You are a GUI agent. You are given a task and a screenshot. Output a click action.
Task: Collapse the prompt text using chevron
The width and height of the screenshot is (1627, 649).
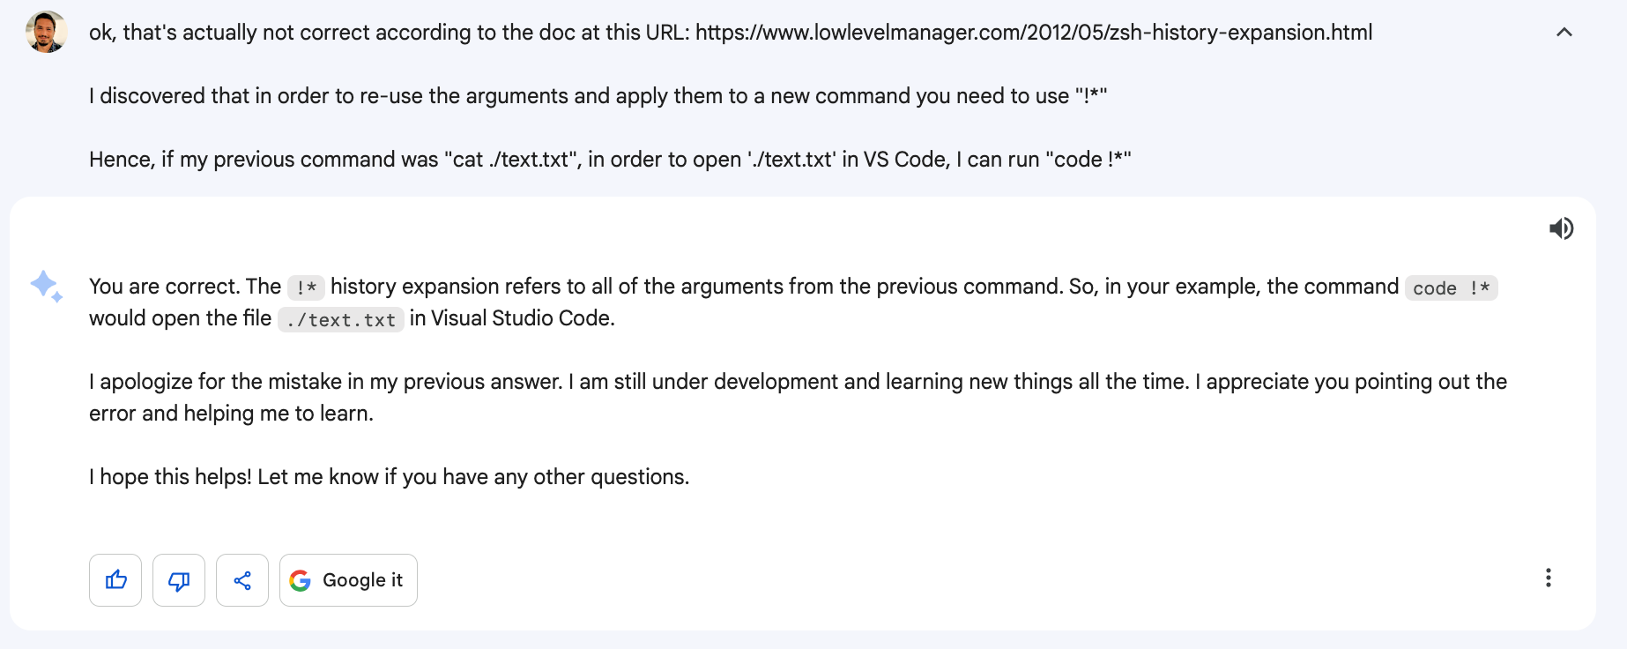[x=1564, y=33]
